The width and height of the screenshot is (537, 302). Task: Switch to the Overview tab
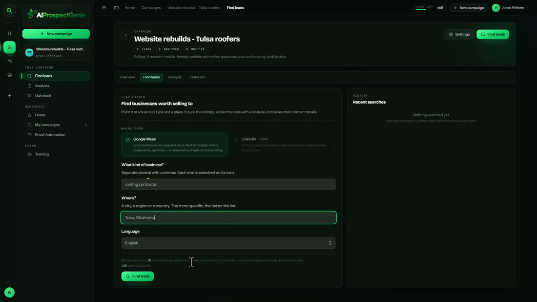(x=127, y=77)
